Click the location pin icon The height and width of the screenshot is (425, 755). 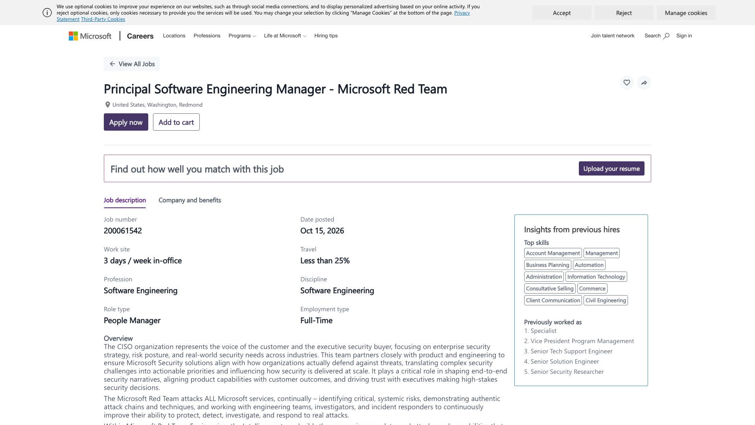(107, 105)
